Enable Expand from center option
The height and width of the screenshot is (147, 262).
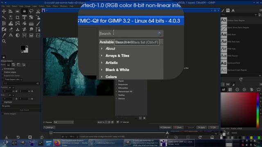click(2, 76)
